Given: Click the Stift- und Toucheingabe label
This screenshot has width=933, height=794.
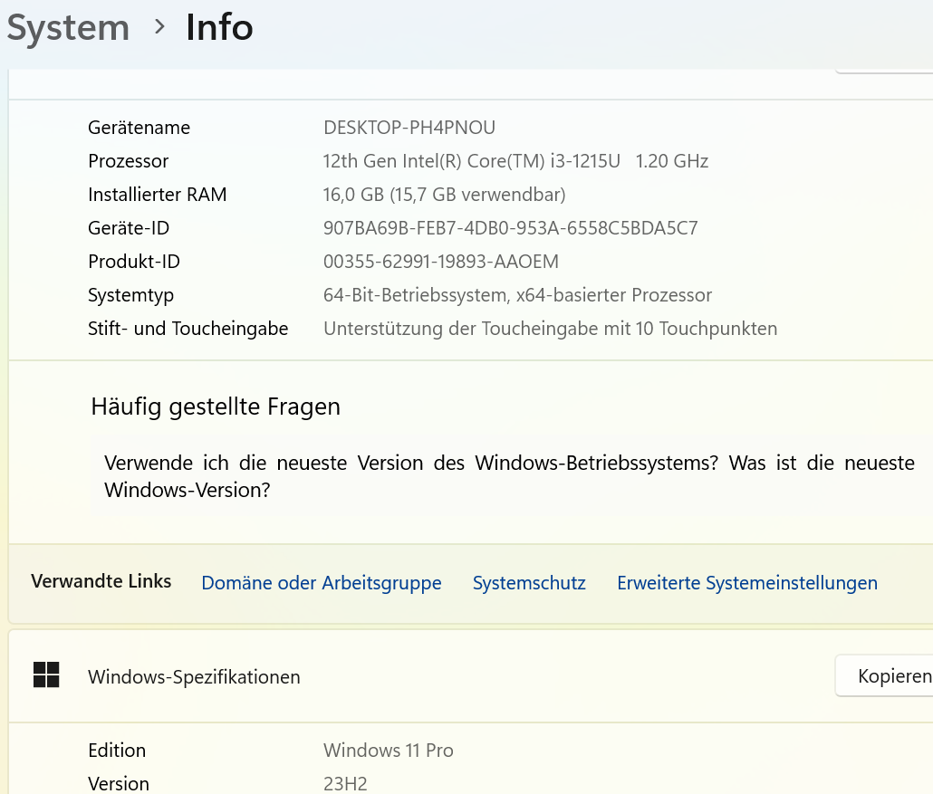Looking at the screenshot, I should 188,329.
